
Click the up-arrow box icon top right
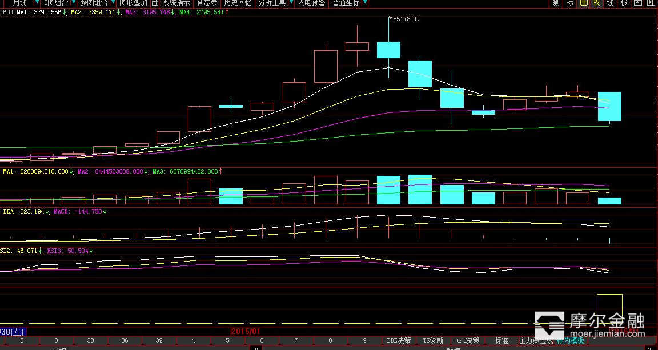click(637, 3)
